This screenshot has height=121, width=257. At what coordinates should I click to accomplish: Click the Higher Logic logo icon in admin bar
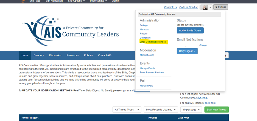coord(23,1)
